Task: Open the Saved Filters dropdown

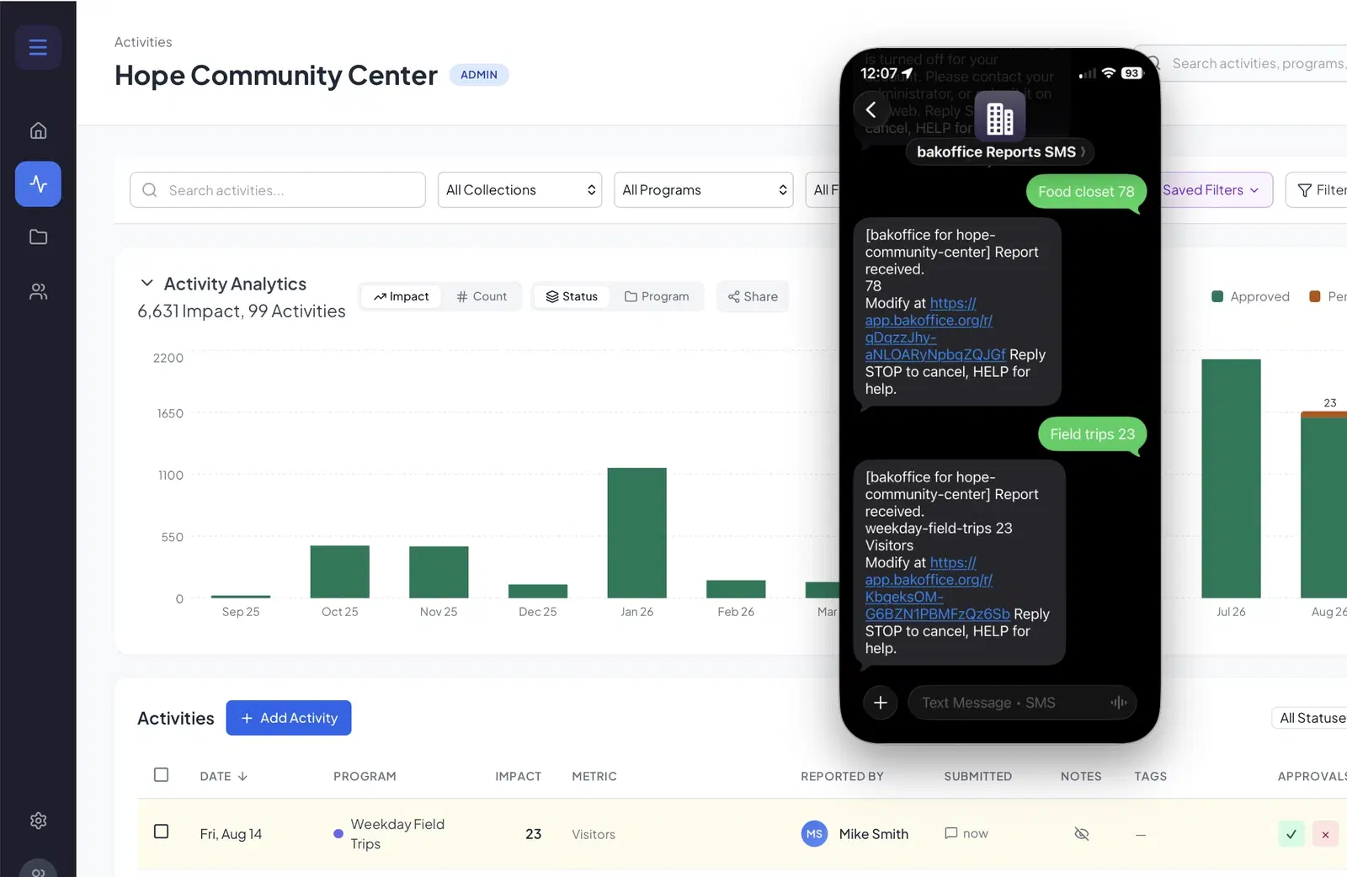Action: pos(1211,190)
